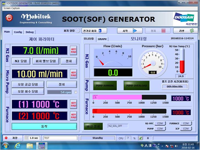200x150 pixels.
Task: Click the PUMP OVERLOAD indicator
Action: (x=136, y=86)
